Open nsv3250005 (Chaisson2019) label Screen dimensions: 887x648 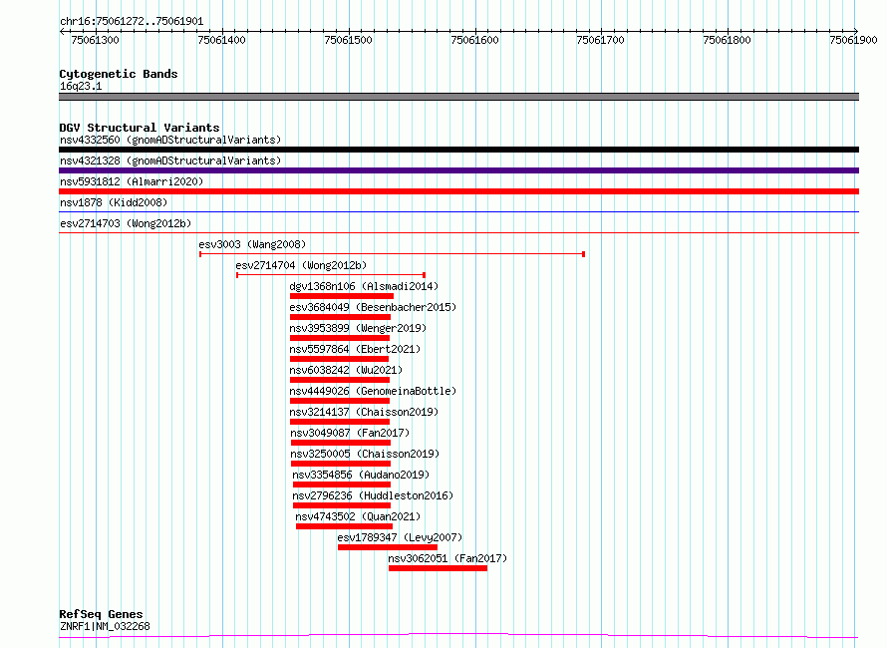coord(365,454)
